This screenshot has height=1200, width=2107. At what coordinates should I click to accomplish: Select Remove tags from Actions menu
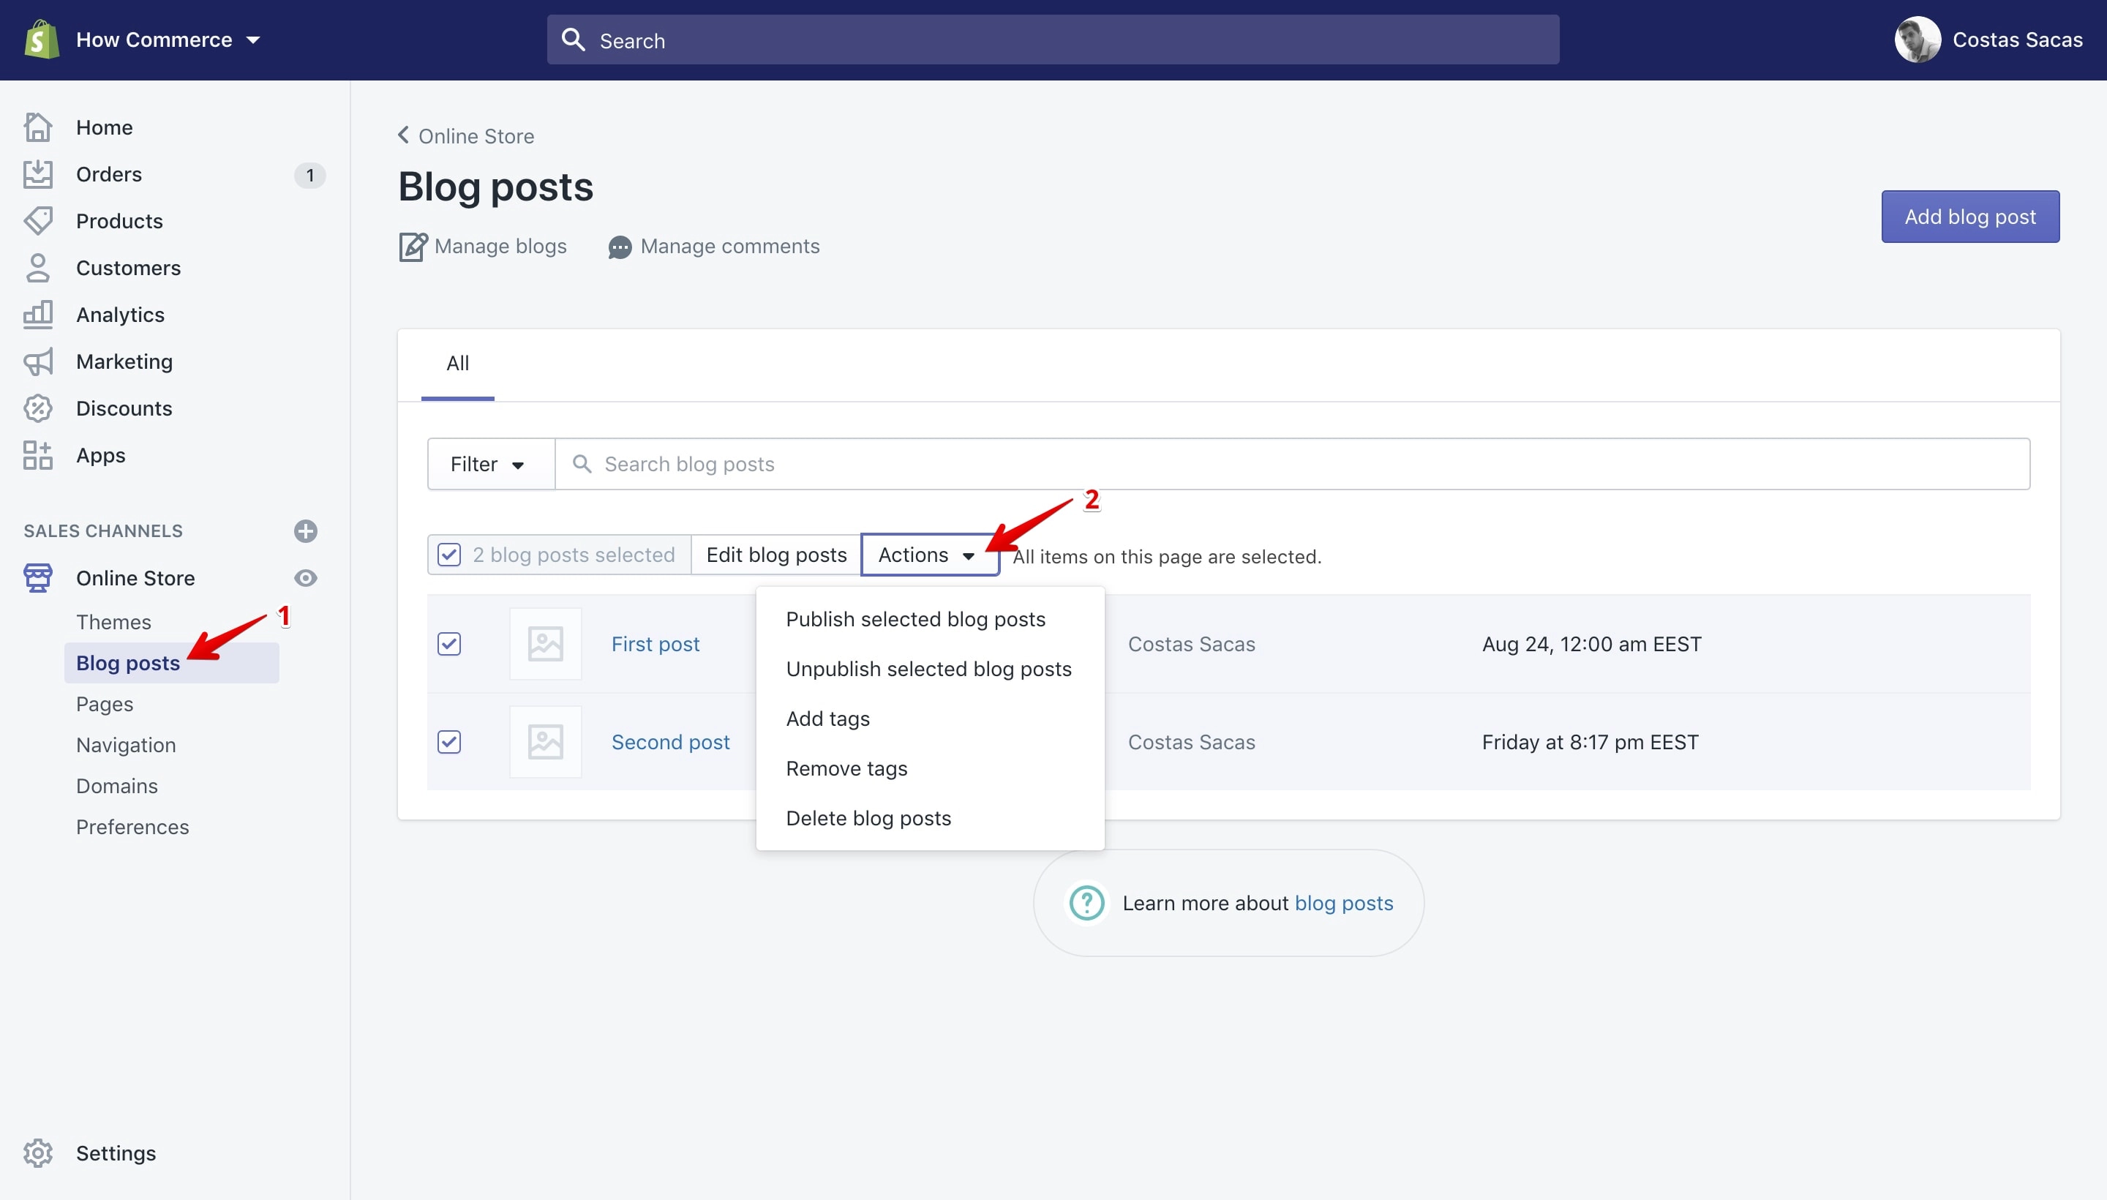point(929,768)
